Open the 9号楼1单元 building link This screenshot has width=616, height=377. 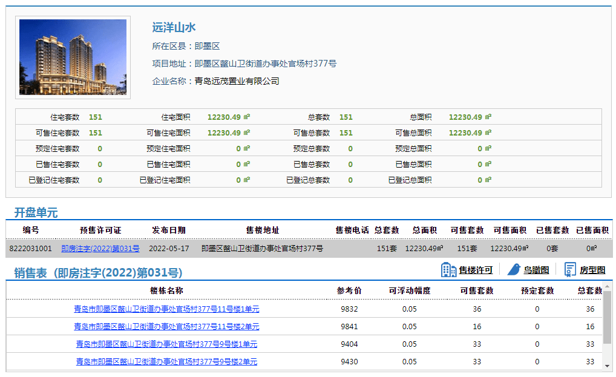click(x=166, y=344)
